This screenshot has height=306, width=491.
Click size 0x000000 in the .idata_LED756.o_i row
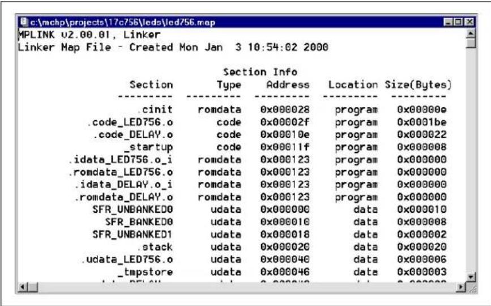pos(422,160)
